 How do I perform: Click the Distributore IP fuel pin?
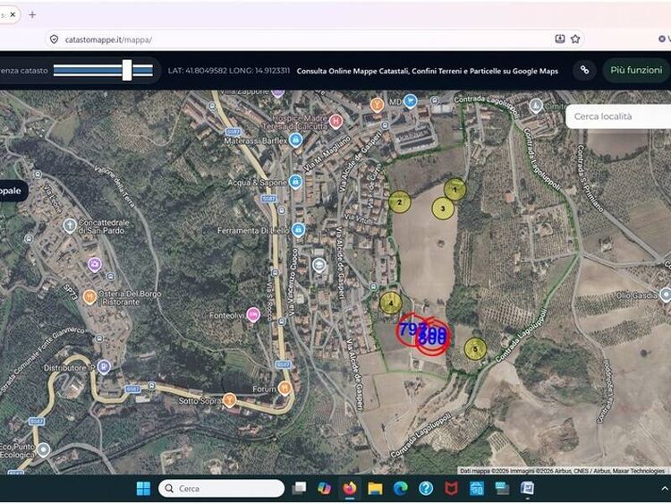pos(104,367)
